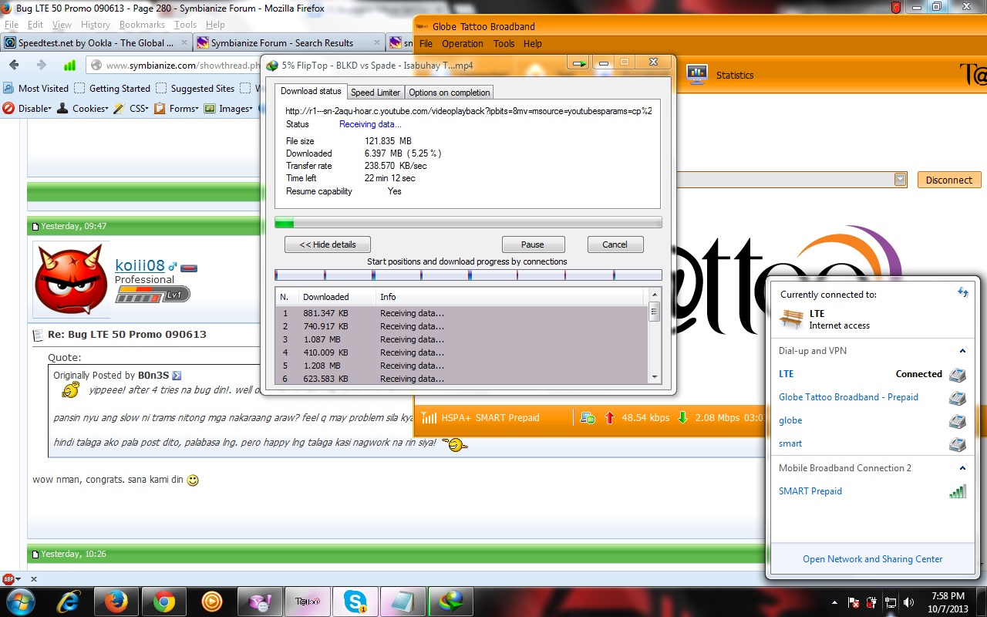Show hidden tray icons arrow
987x617 pixels.
coord(835,602)
